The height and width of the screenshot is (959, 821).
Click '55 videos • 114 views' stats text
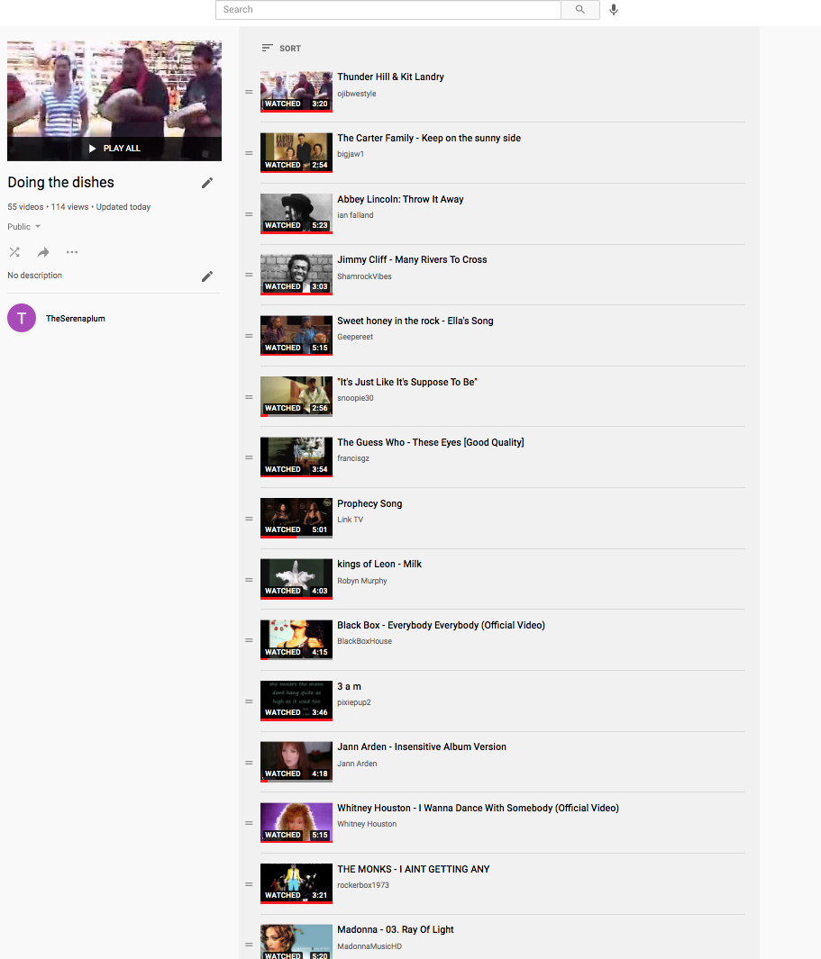tap(48, 207)
